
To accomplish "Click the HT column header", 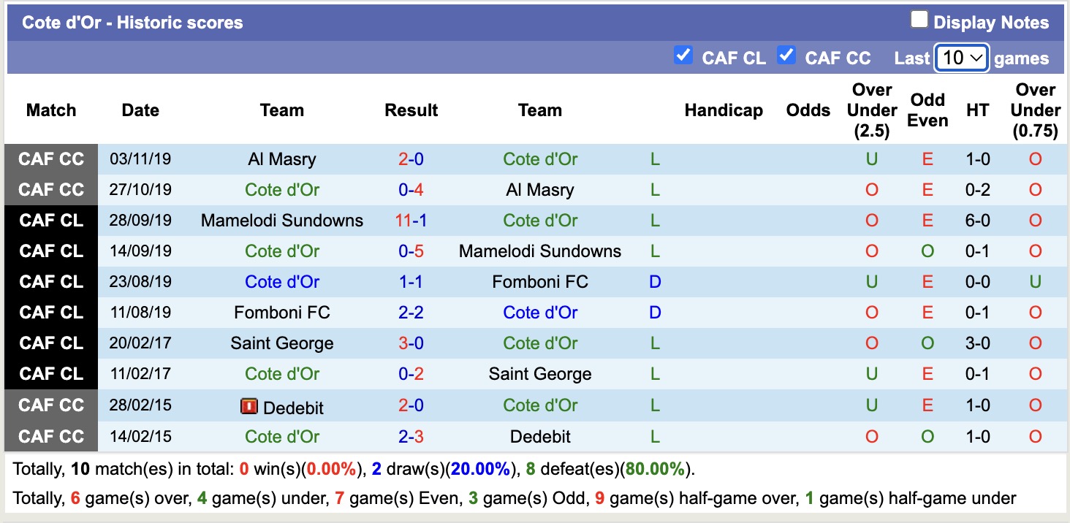I will coord(977,110).
